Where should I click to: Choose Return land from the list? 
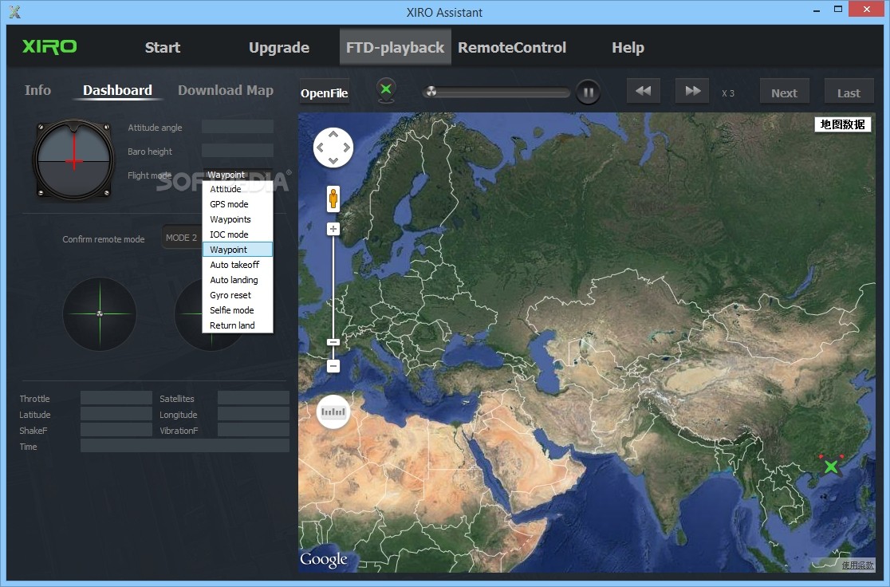click(x=238, y=325)
